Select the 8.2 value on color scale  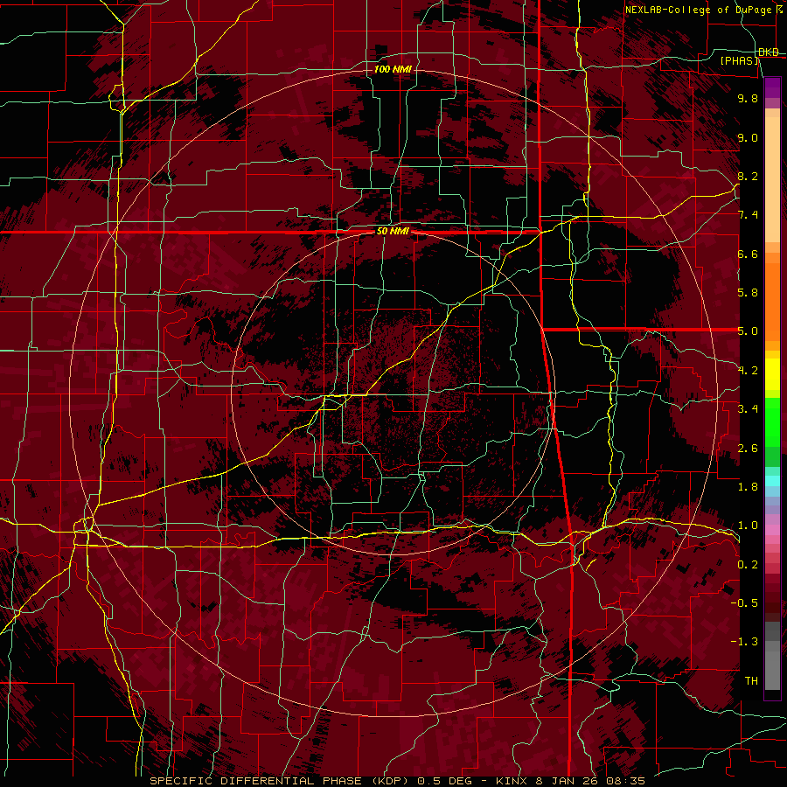(748, 176)
